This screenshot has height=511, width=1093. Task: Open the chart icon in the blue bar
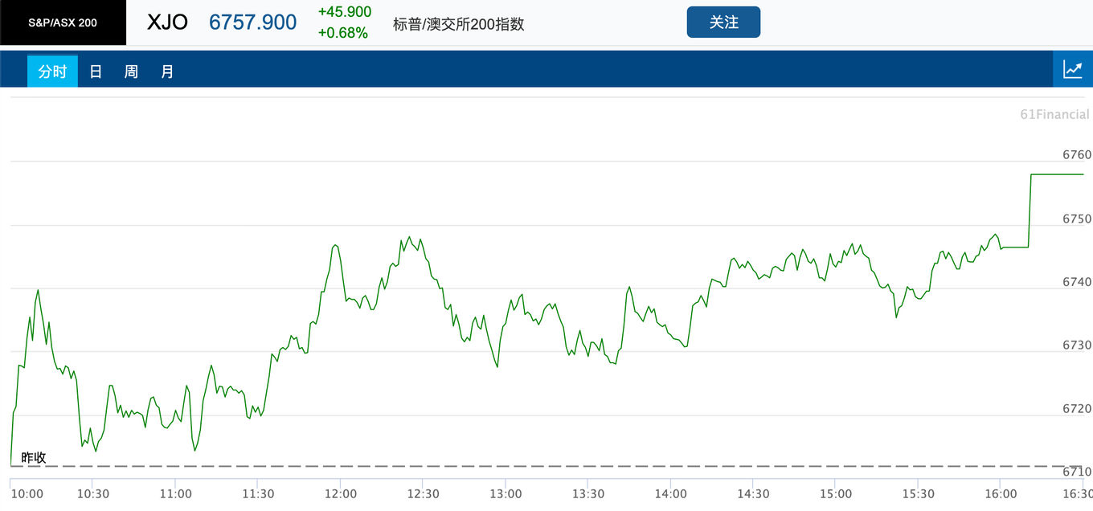[1073, 69]
